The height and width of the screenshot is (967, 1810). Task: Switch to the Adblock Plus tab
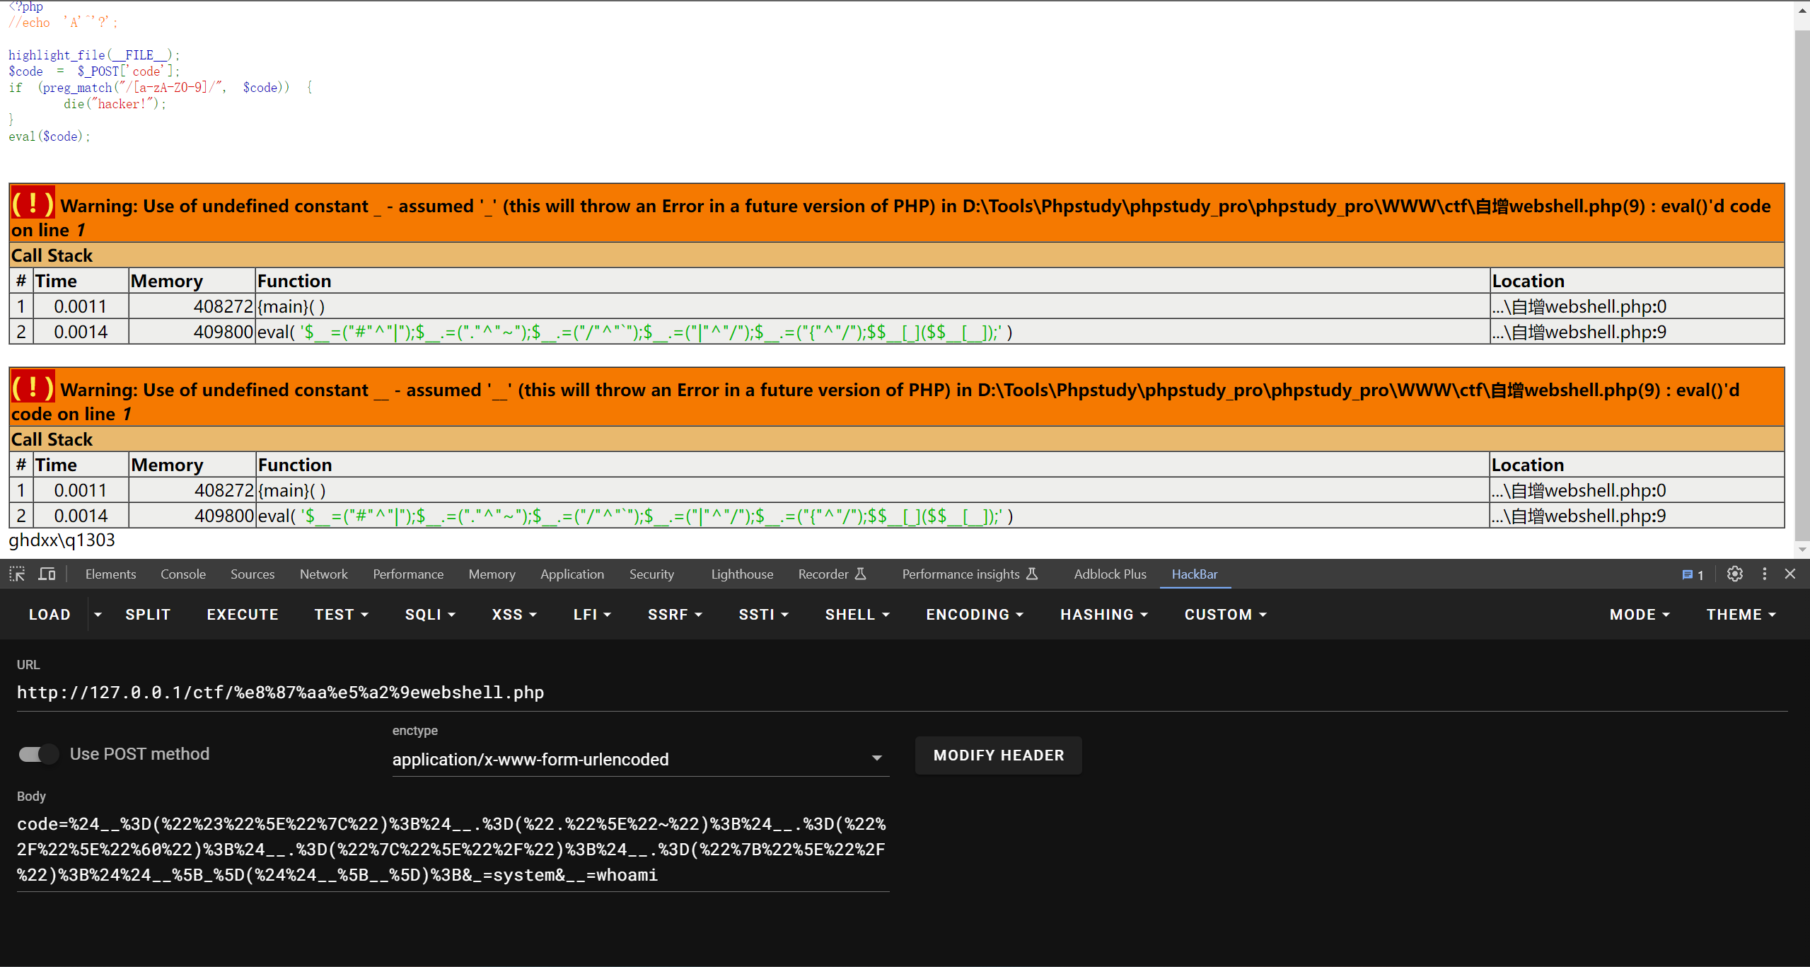pos(1110,574)
